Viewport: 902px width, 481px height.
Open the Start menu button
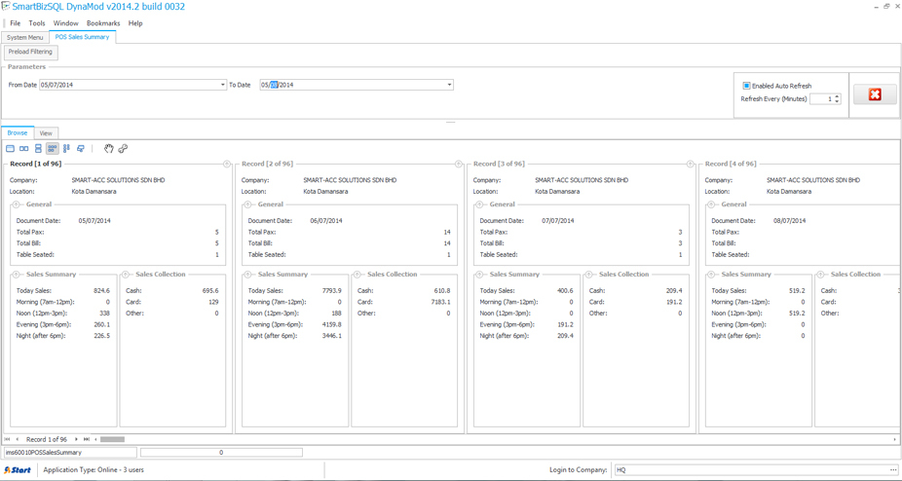pyautogui.click(x=18, y=470)
